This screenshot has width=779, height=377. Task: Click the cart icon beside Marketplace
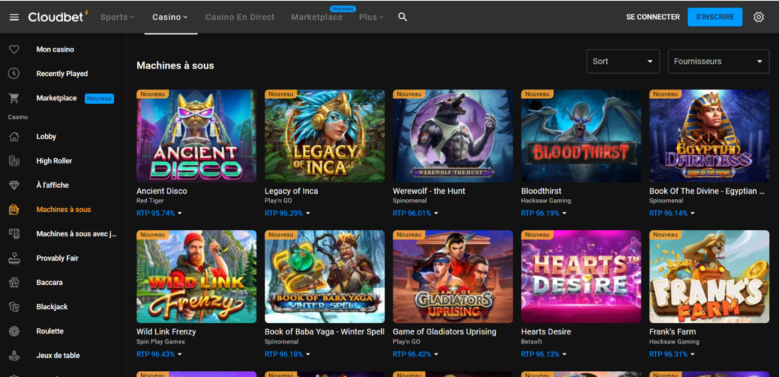click(14, 98)
